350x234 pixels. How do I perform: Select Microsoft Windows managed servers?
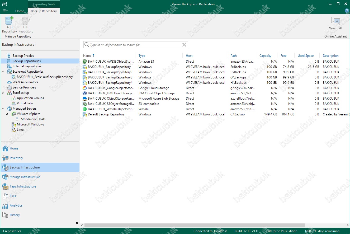pyautogui.click(x=30, y=124)
